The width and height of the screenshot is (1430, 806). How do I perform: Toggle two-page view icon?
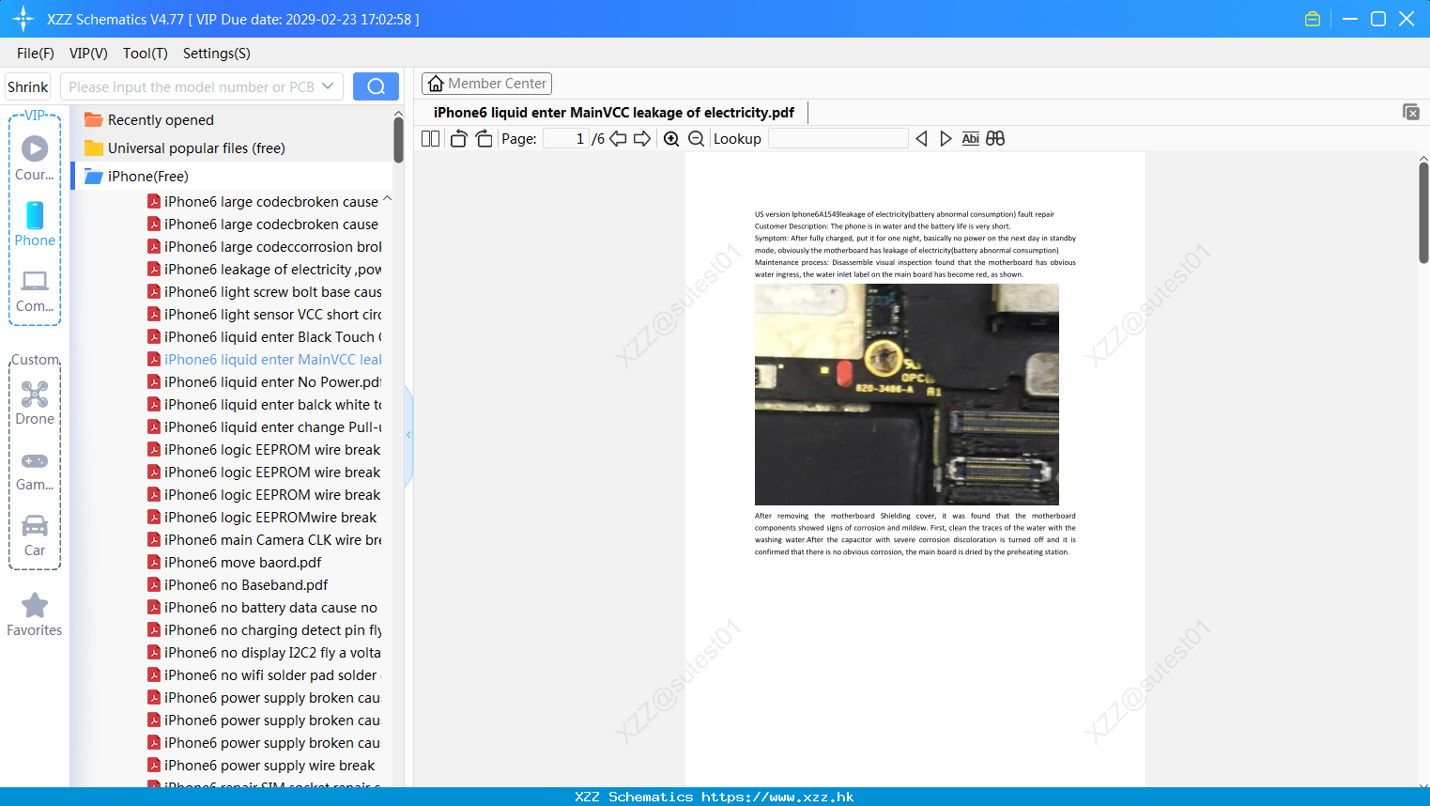pos(430,138)
